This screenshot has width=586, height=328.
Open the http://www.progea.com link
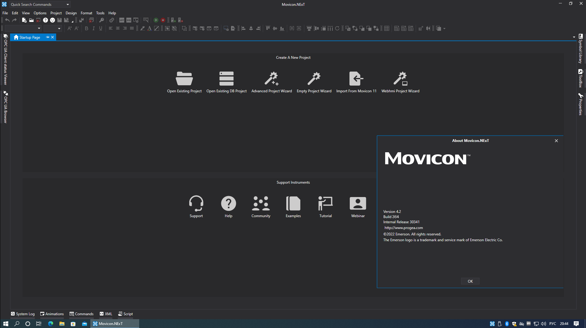[x=403, y=228]
